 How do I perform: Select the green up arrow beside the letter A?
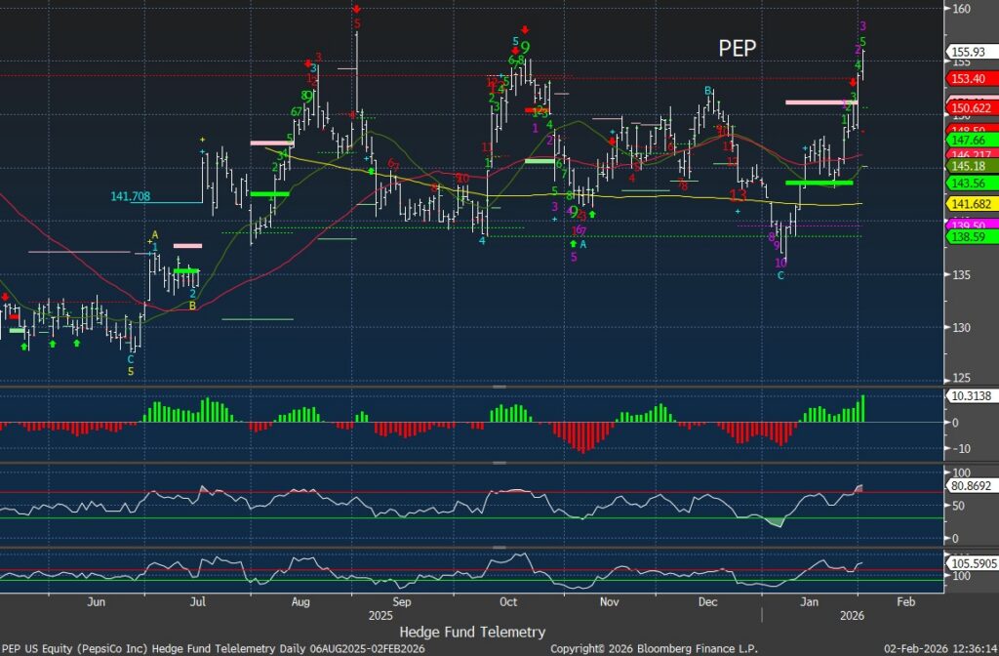(573, 244)
